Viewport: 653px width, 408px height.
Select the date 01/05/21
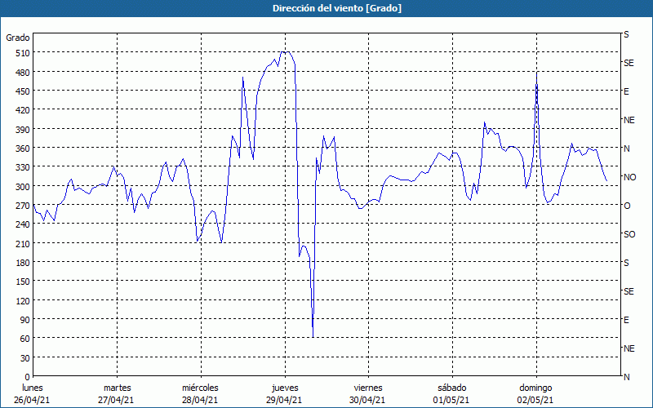tap(451, 400)
